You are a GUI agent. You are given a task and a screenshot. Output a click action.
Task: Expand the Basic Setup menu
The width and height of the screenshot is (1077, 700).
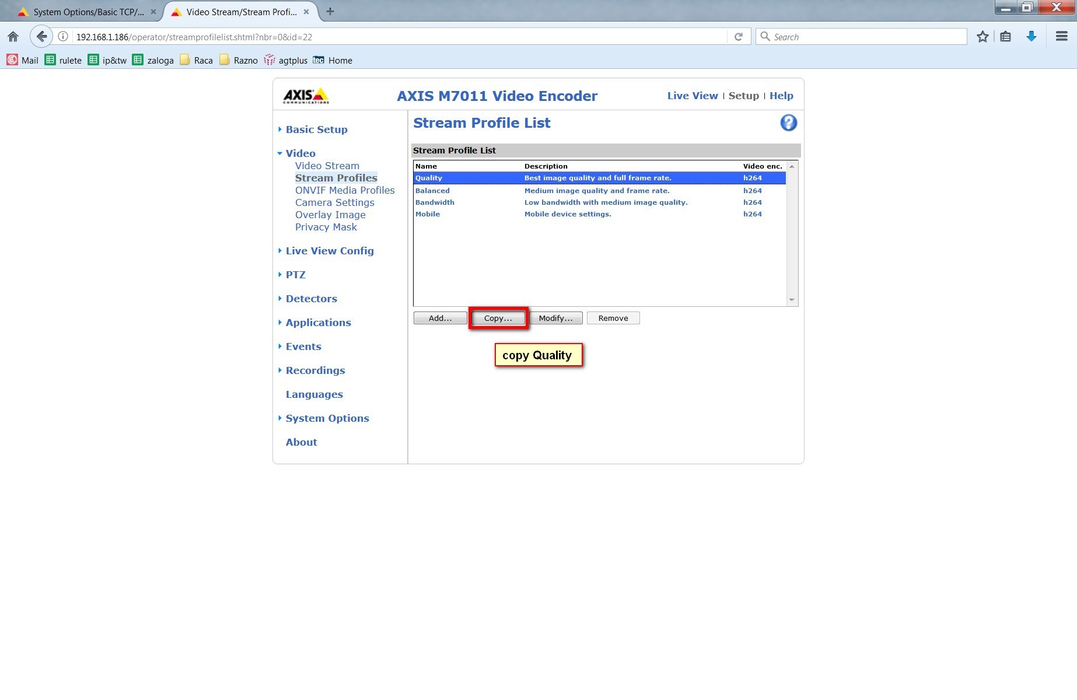click(x=316, y=129)
